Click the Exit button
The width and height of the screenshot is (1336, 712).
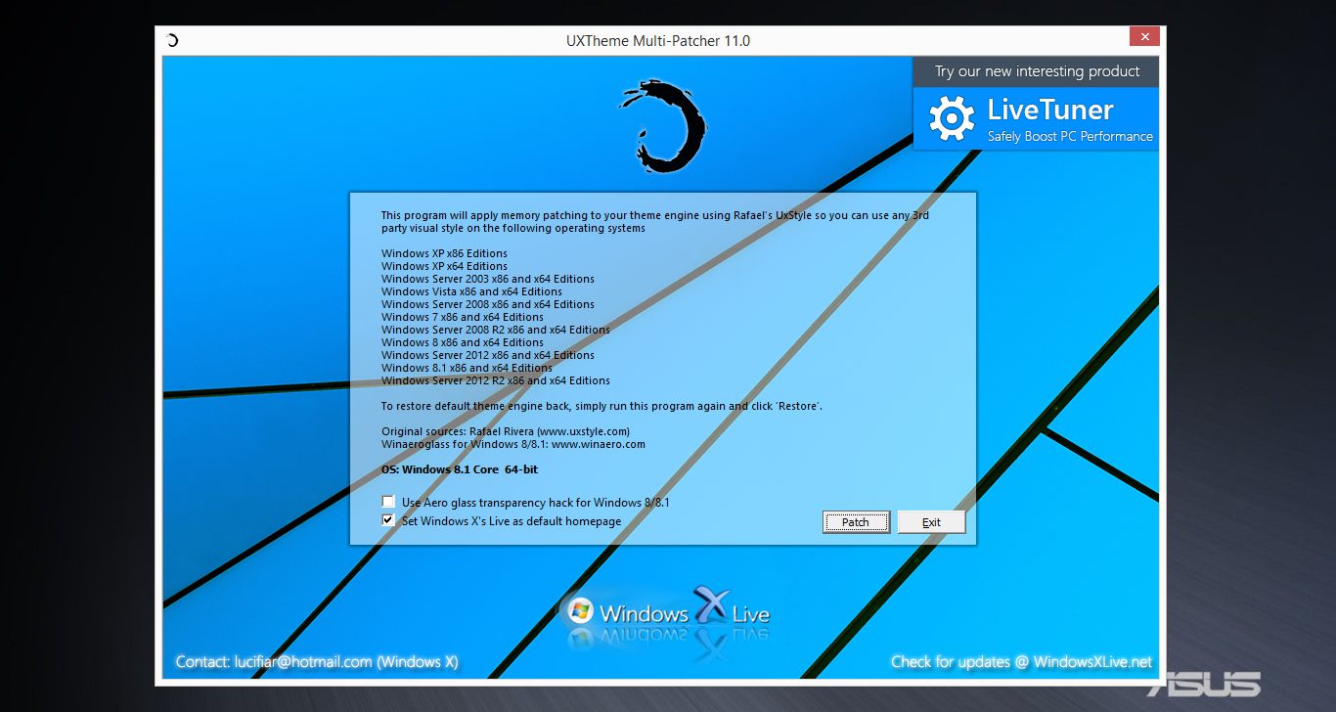[930, 521]
